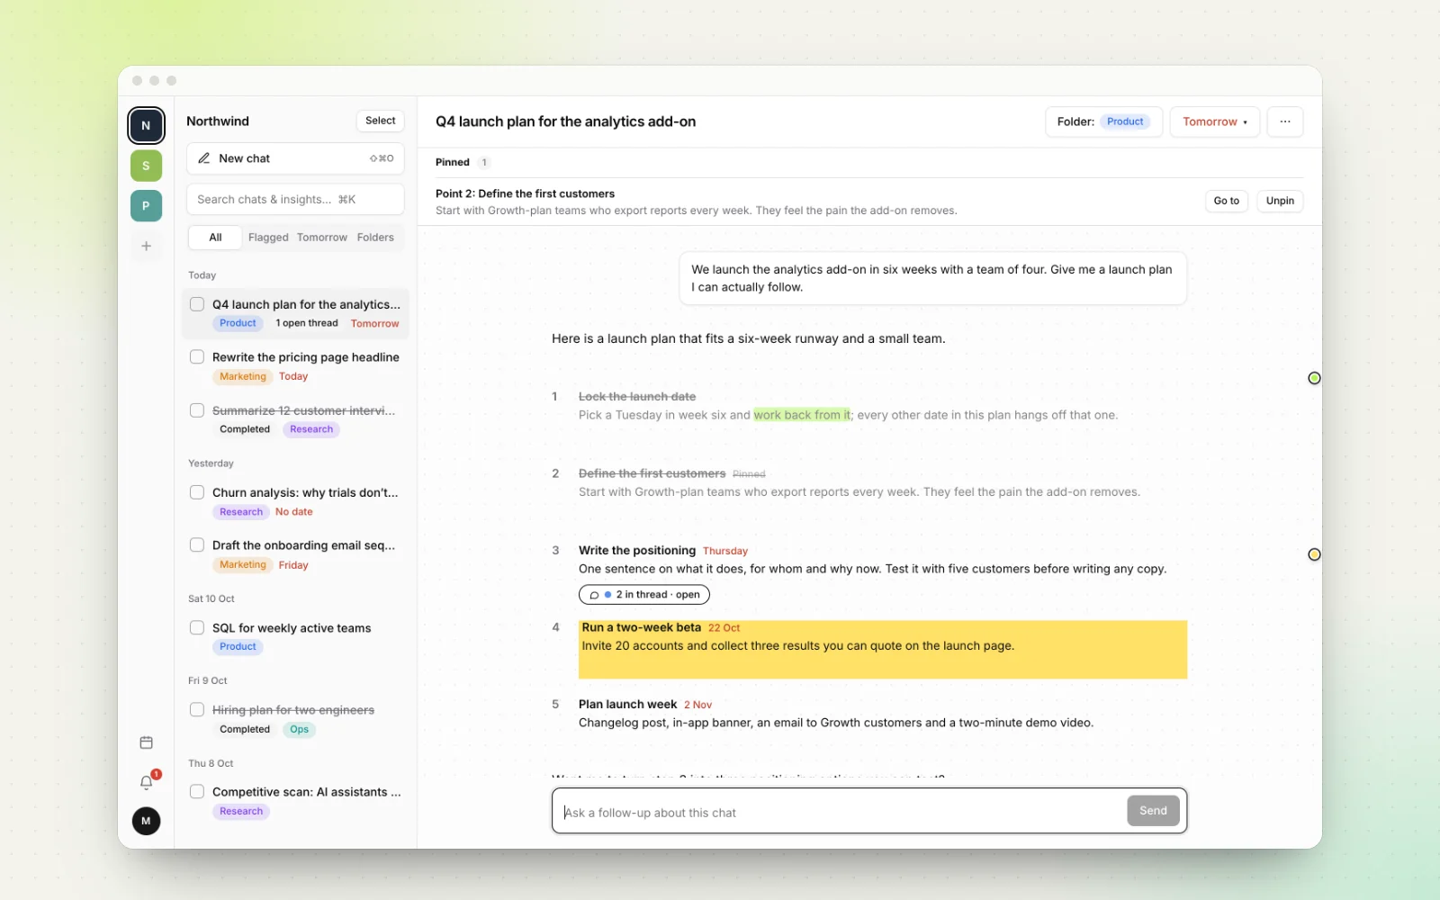This screenshot has height=900, width=1440.
Task: Click the Research tag under Summarize 12 customer
Action: point(311,429)
